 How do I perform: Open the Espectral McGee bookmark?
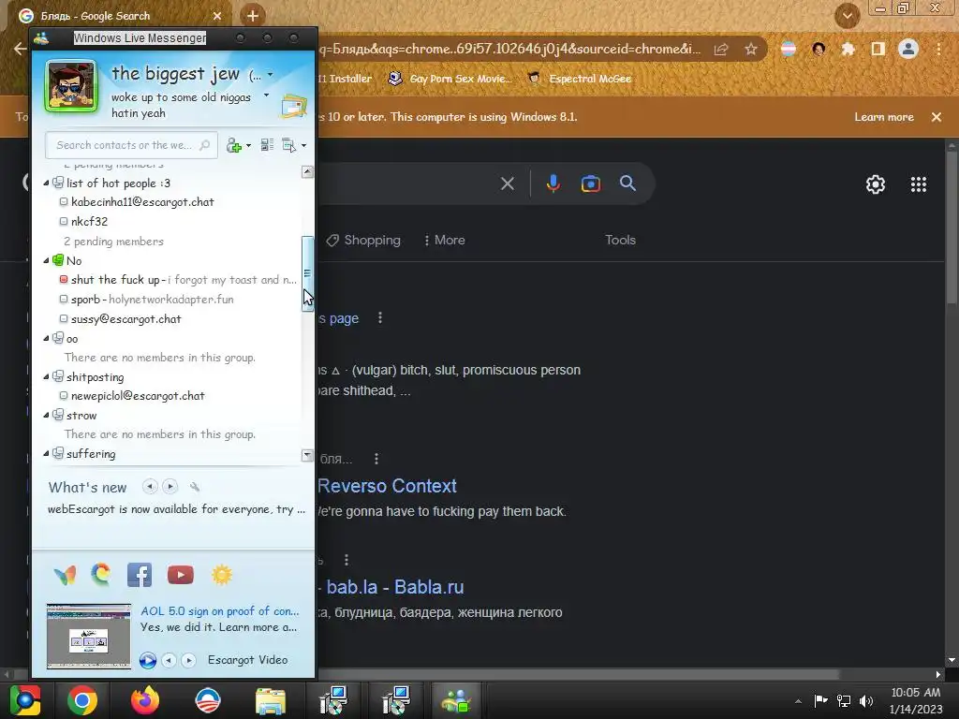coord(579,79)
